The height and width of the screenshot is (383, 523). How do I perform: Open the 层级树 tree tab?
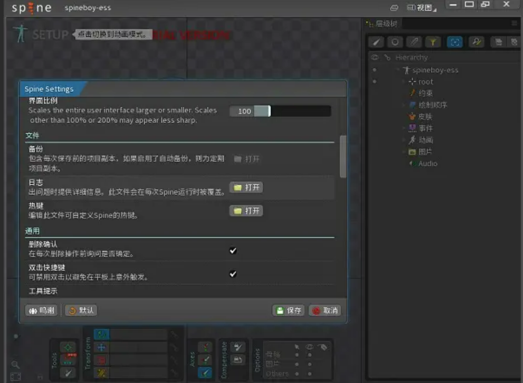pos(383,24)
